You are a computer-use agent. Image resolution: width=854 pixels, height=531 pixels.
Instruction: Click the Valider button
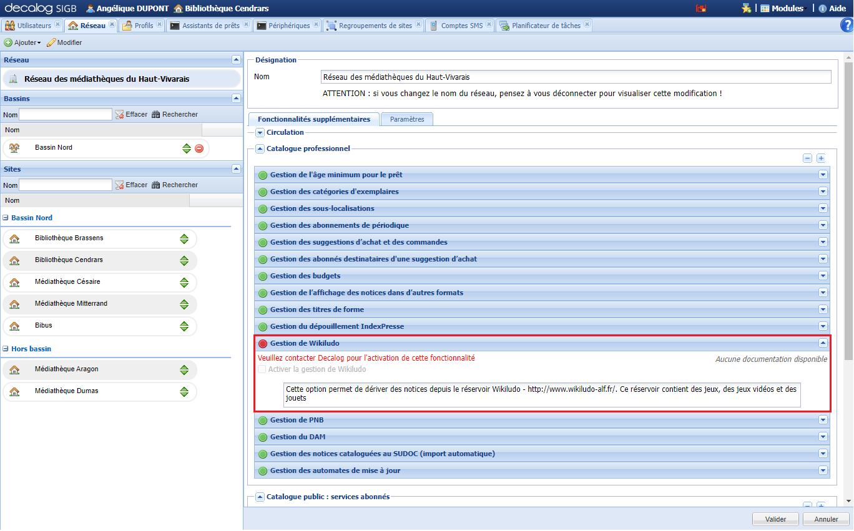[x=775, y=519]
